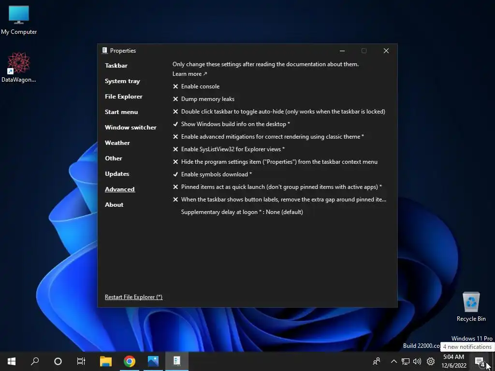Close the Properties window

point(386,51)
